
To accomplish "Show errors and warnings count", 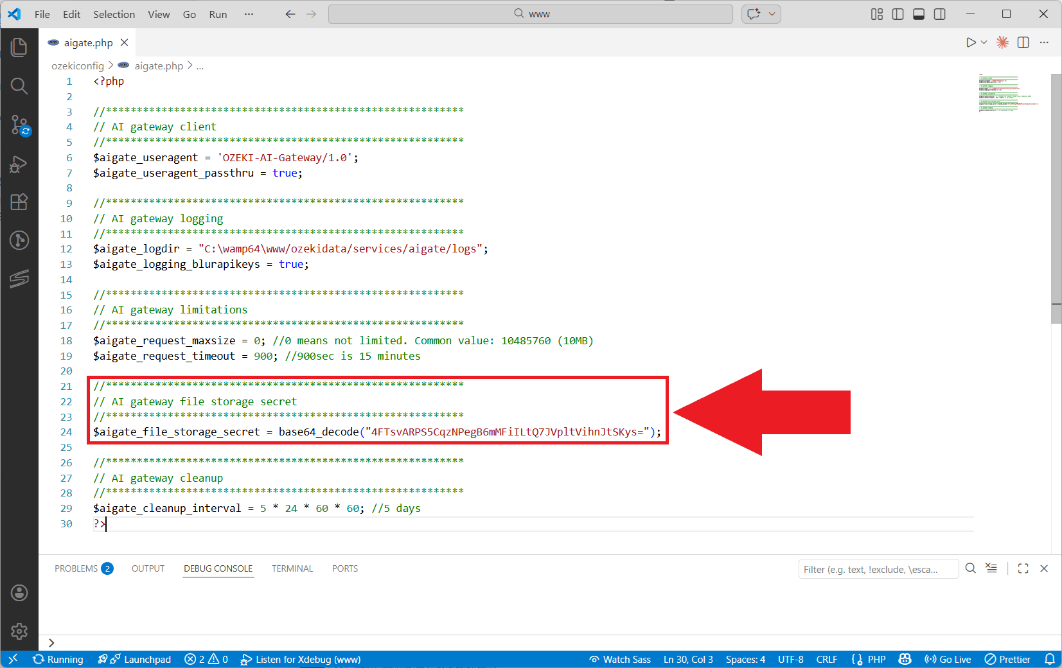I will click(x=206, y=659).
